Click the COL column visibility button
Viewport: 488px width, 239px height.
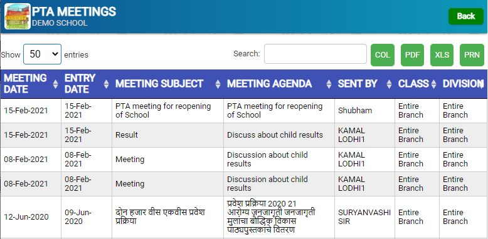coord(383,55)
